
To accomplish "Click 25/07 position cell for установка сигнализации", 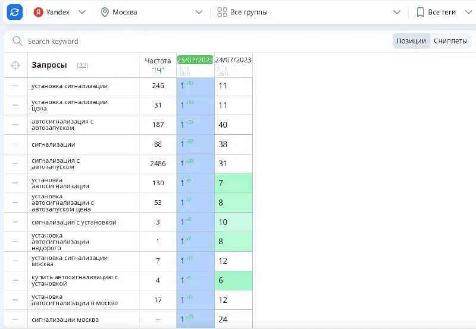I will pyautogui.click(x=196, y=87).
